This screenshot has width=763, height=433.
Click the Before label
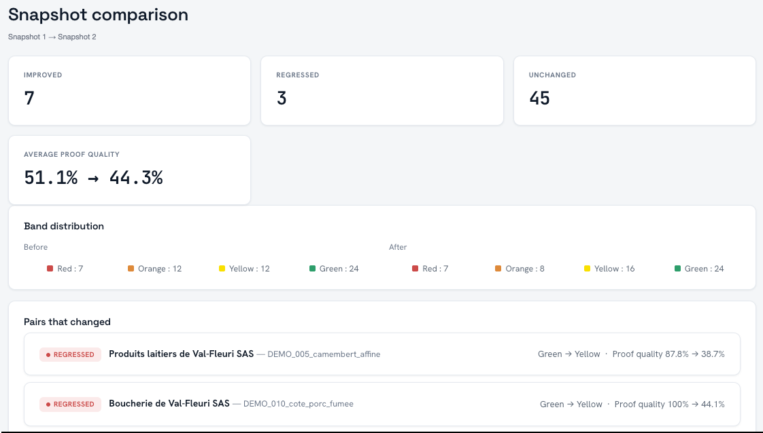point(35,247)
